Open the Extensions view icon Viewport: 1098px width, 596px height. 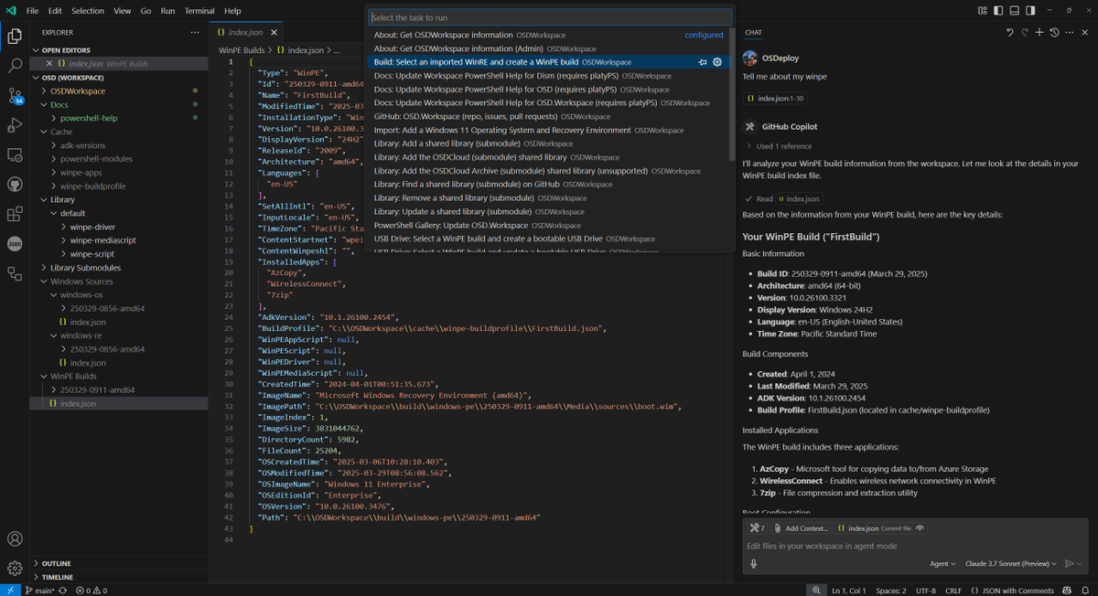tap(15, 215)
